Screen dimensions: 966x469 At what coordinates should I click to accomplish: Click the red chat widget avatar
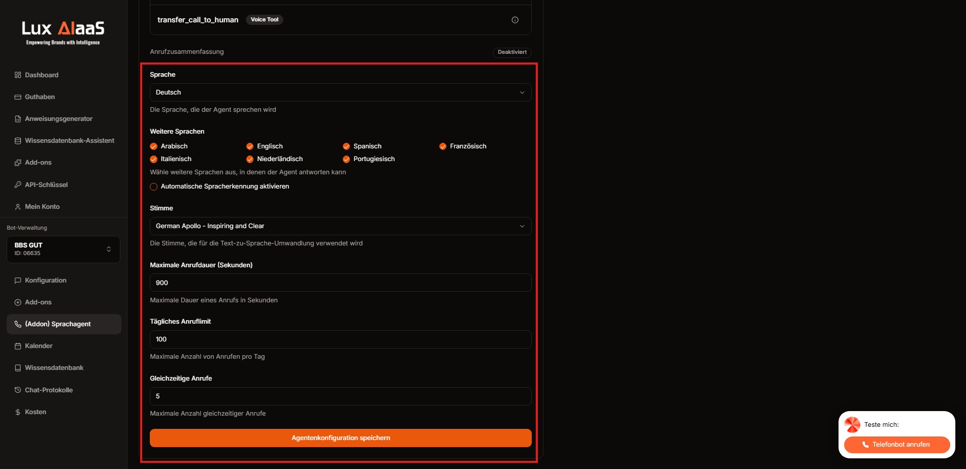(852, 425)
